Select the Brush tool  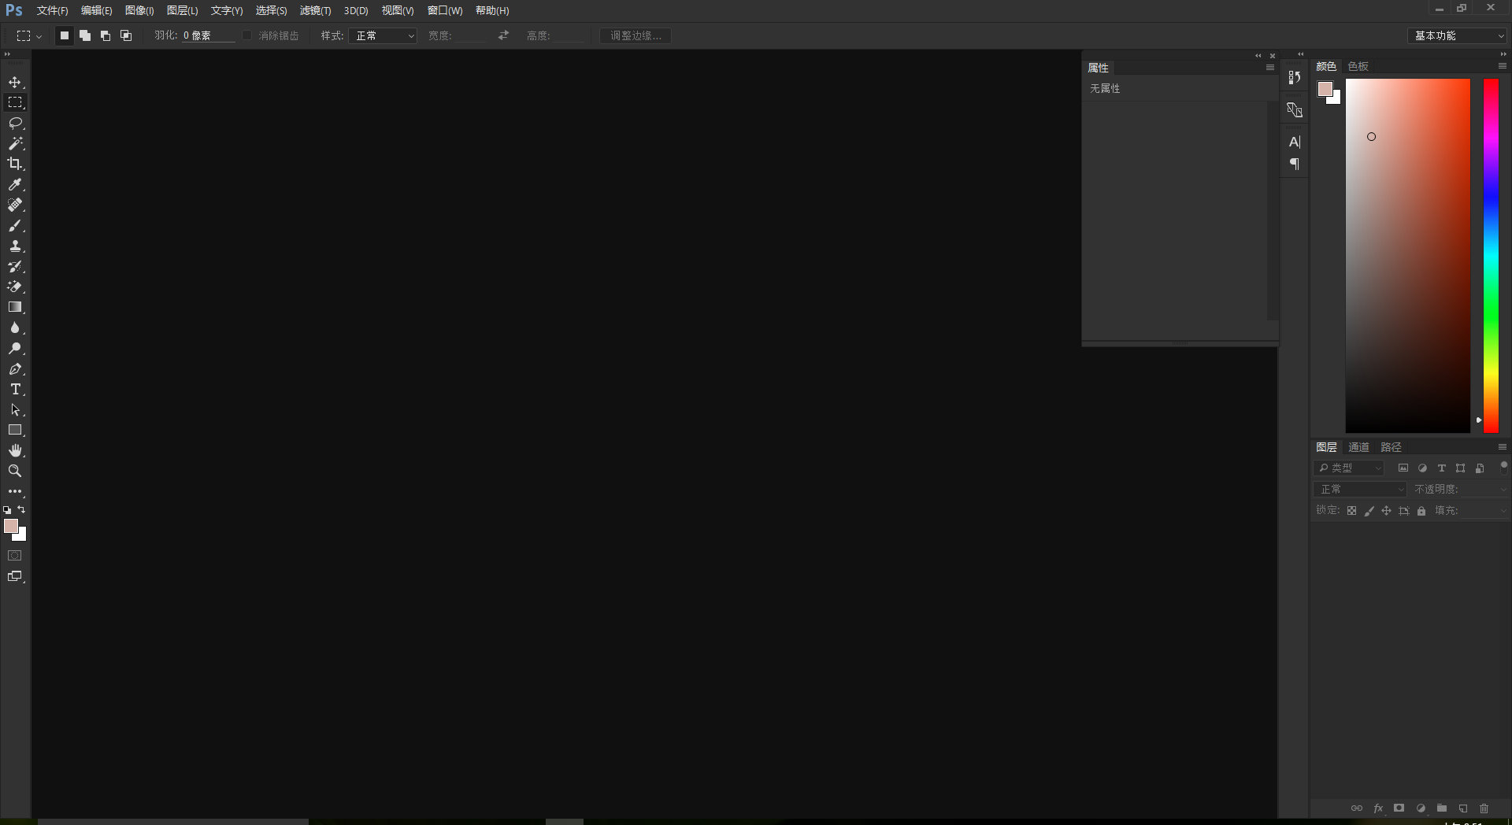pyautogui.click(x=15, y=225)
